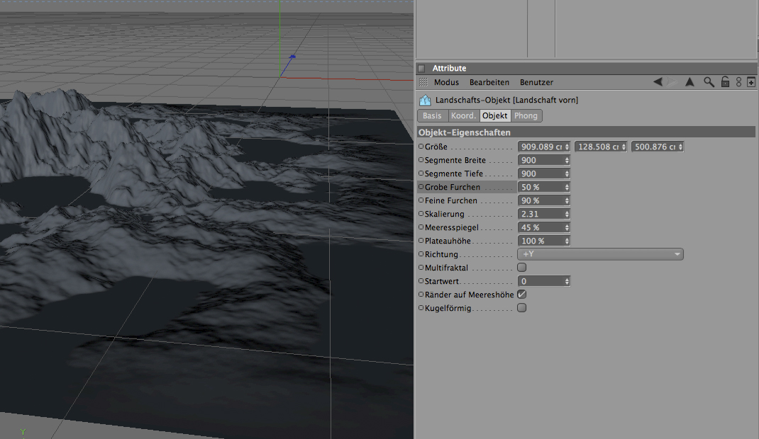Click the new Attribute manager plus icon

(x=750, y=82)
